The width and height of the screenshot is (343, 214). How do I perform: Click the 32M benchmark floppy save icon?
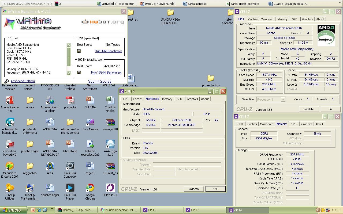[79, 51]
